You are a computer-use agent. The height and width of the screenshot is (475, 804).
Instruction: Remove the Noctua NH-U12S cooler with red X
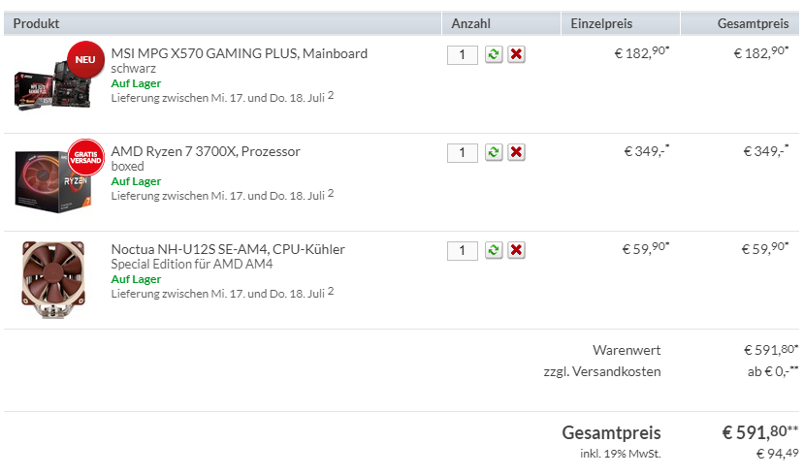[516, 250]
